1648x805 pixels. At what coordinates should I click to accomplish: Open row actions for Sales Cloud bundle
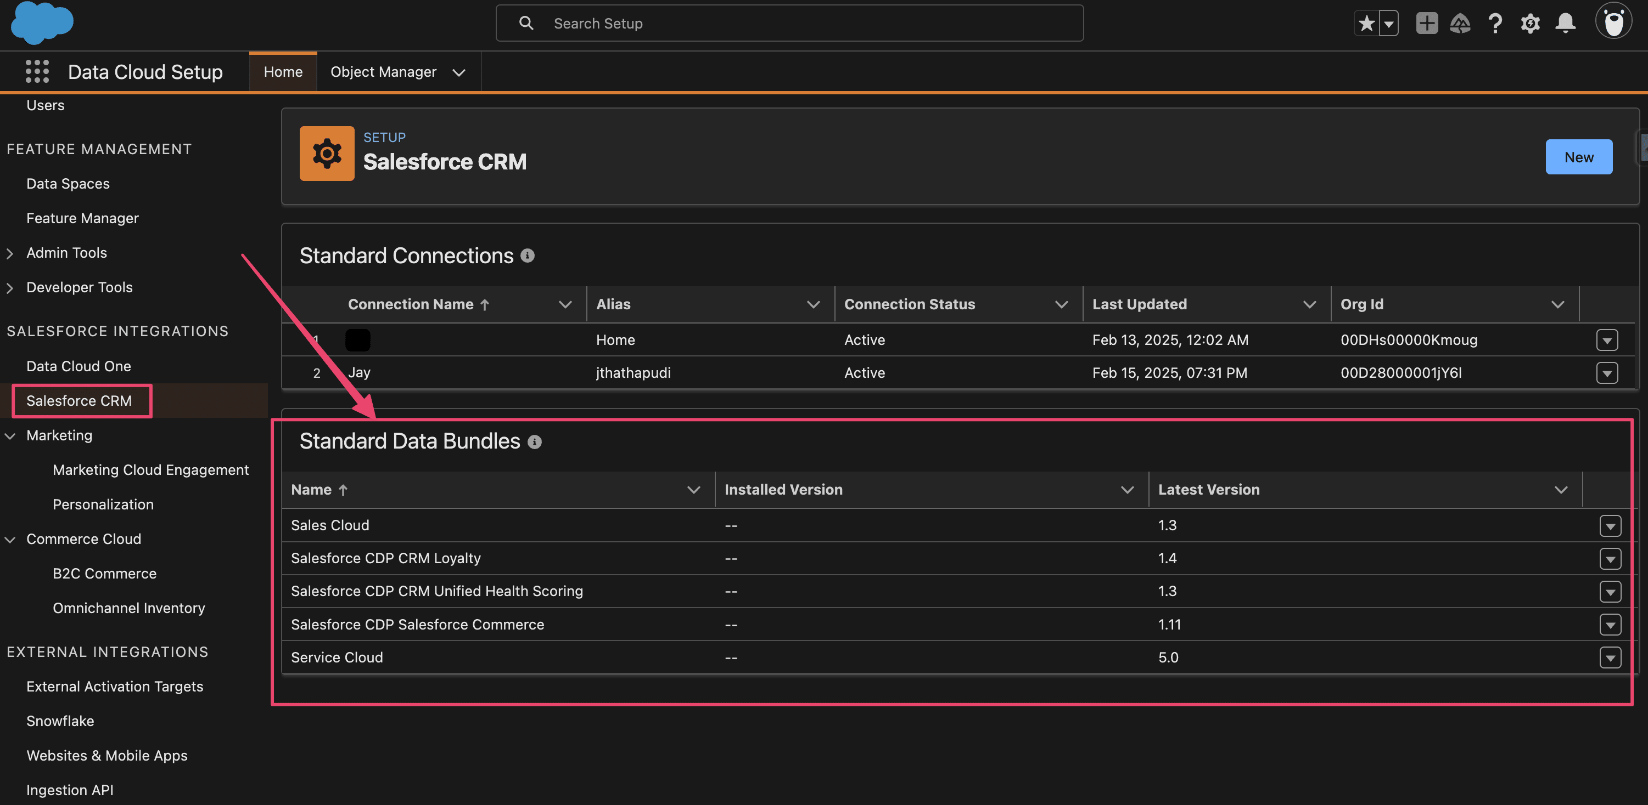1610,526
